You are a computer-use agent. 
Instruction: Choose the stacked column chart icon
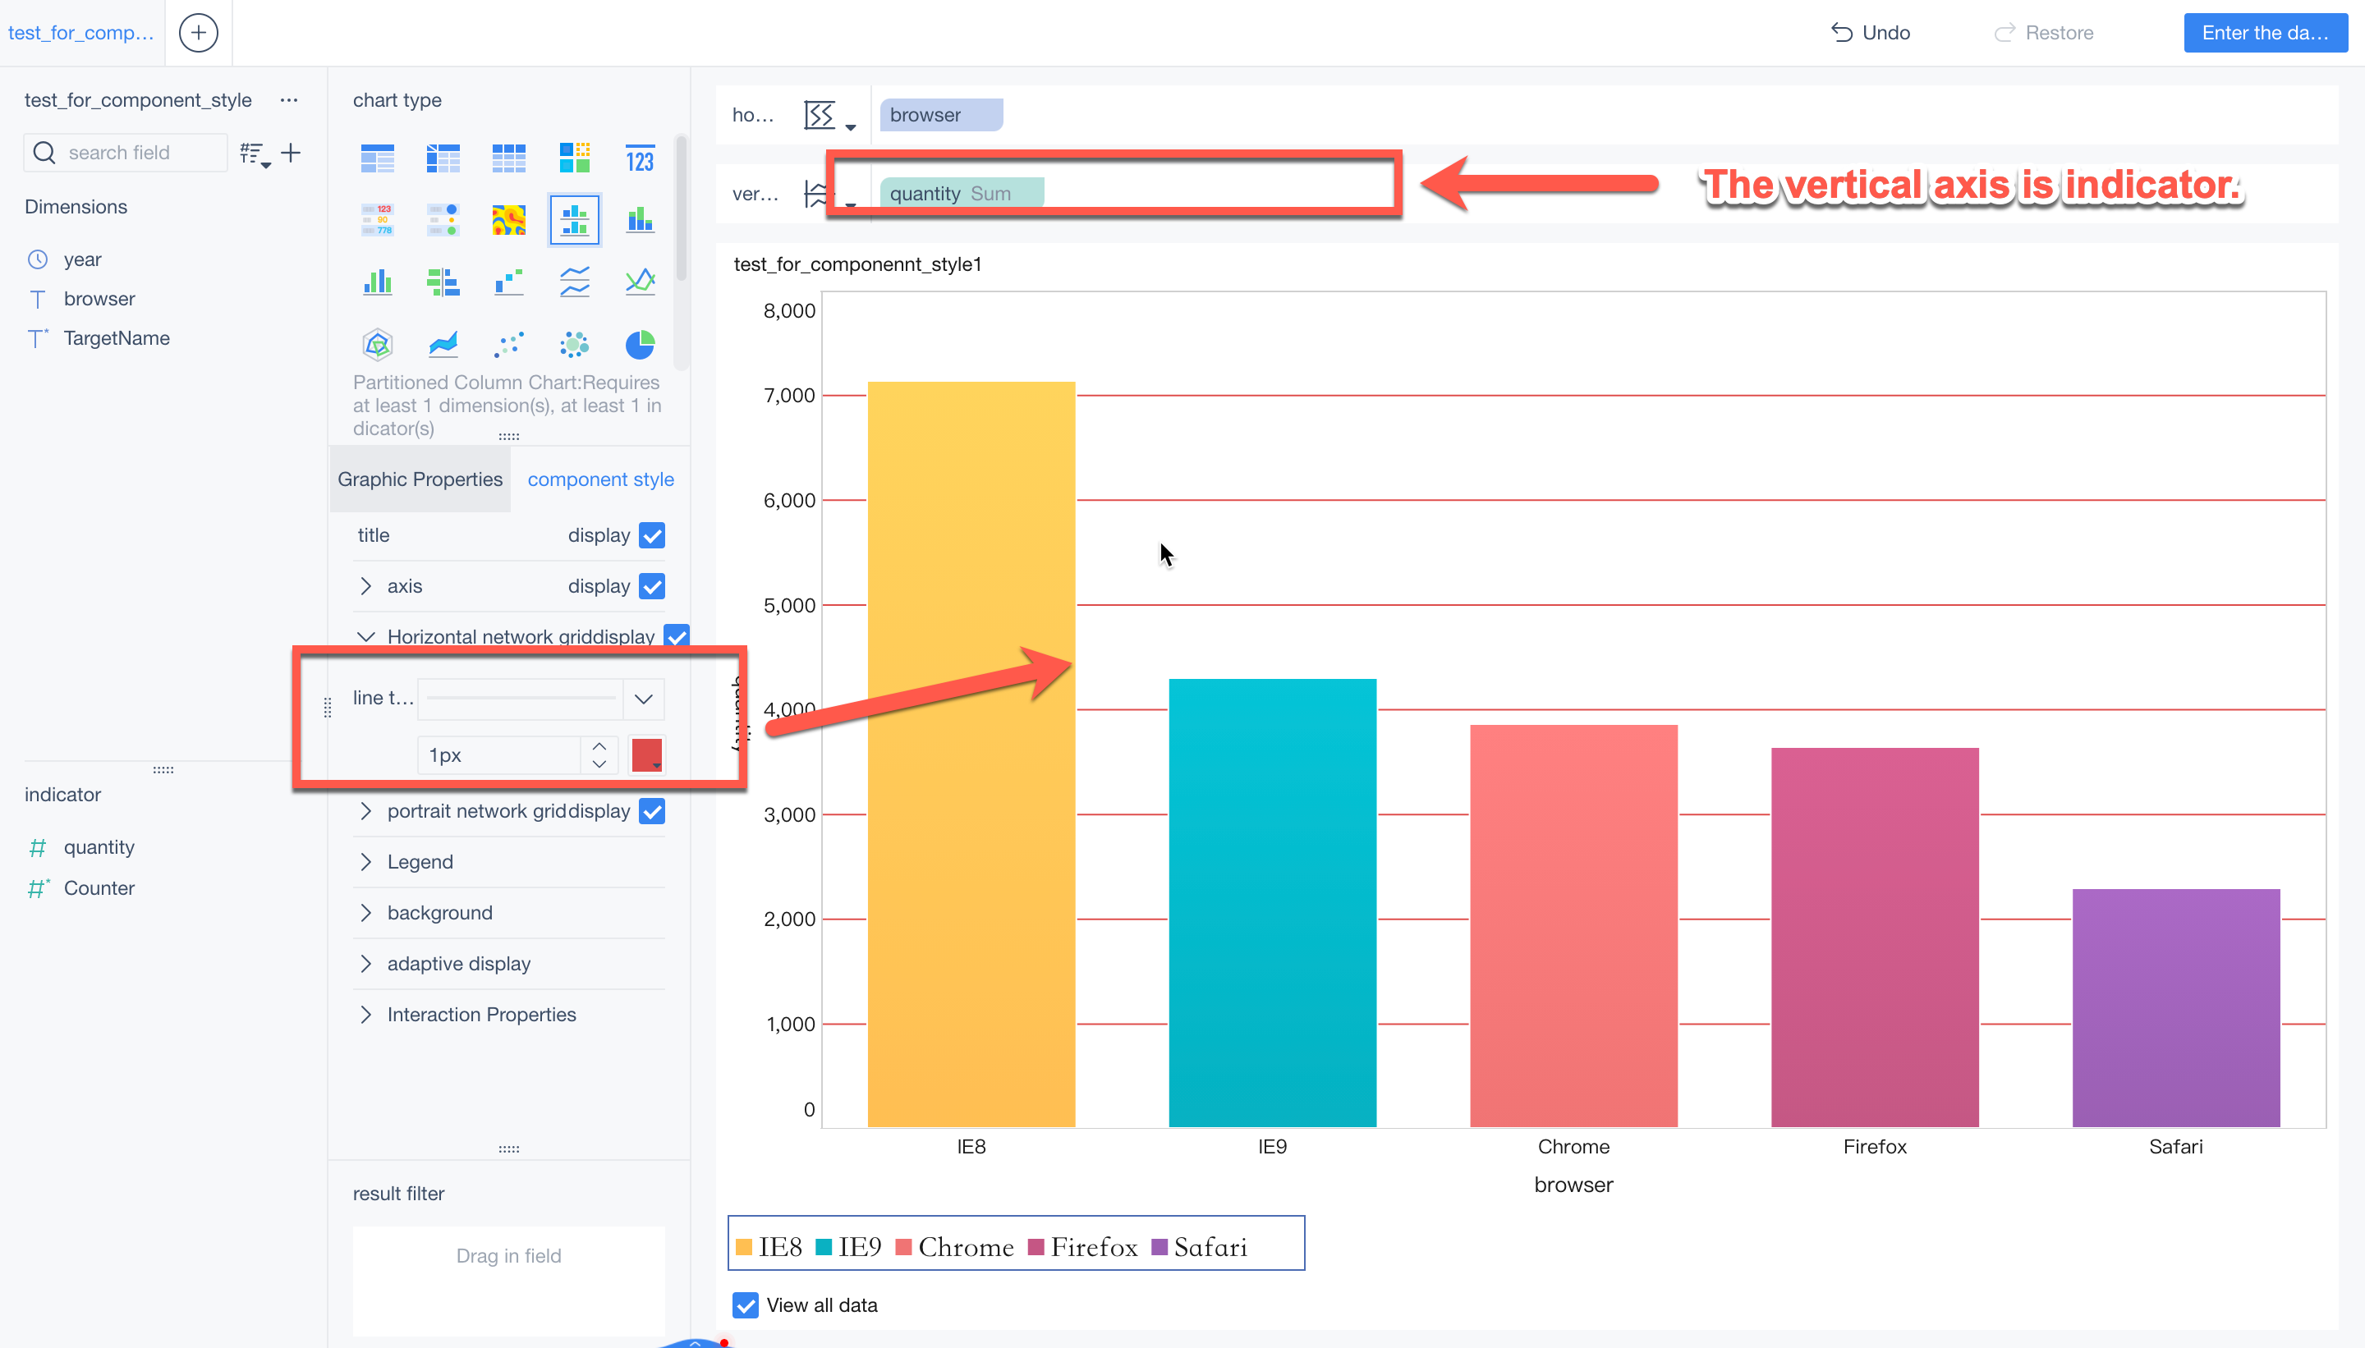click(x=640, y=220)
